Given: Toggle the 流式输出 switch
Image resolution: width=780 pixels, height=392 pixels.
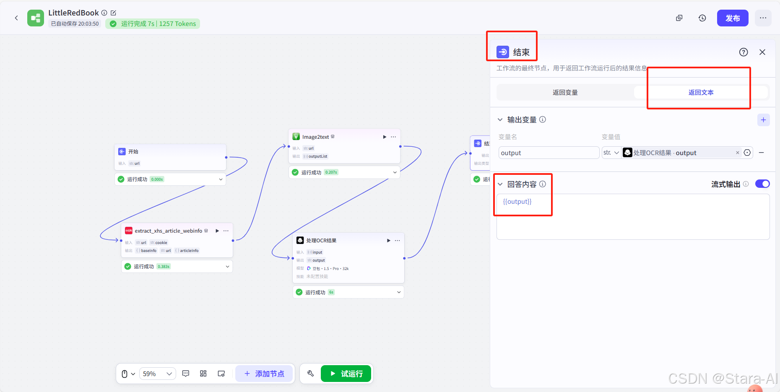Looking at the screenshot, I should pyautogui.click(x=762, y=184).
